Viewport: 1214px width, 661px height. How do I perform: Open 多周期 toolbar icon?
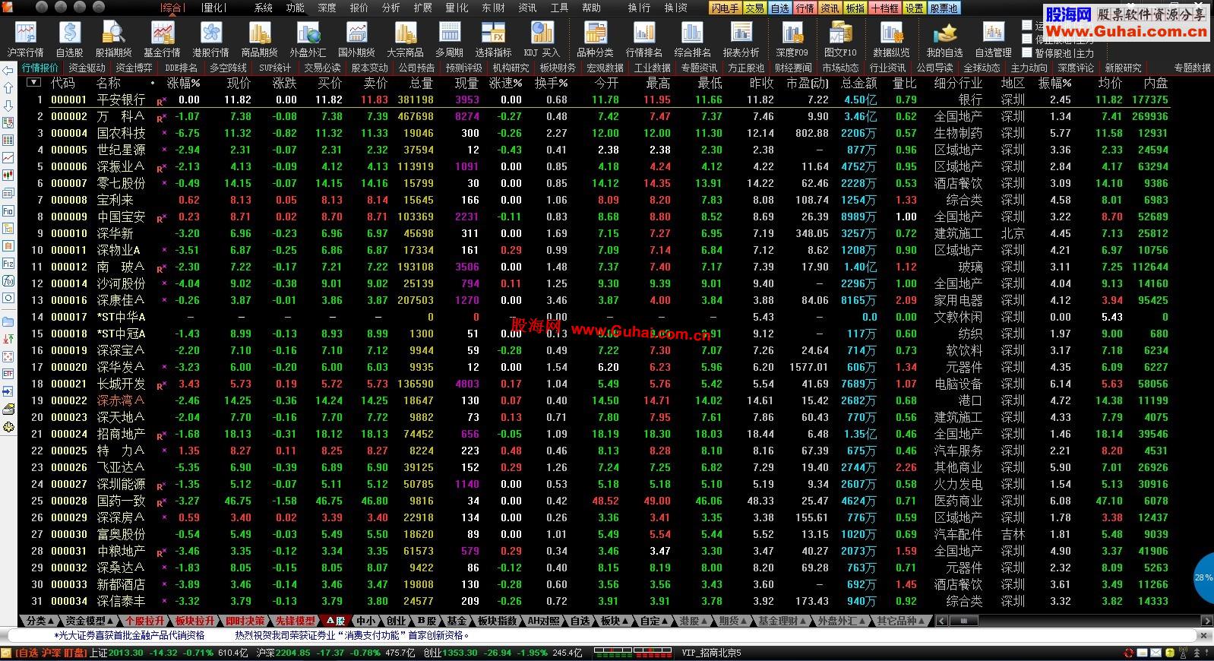click(449, 40)
